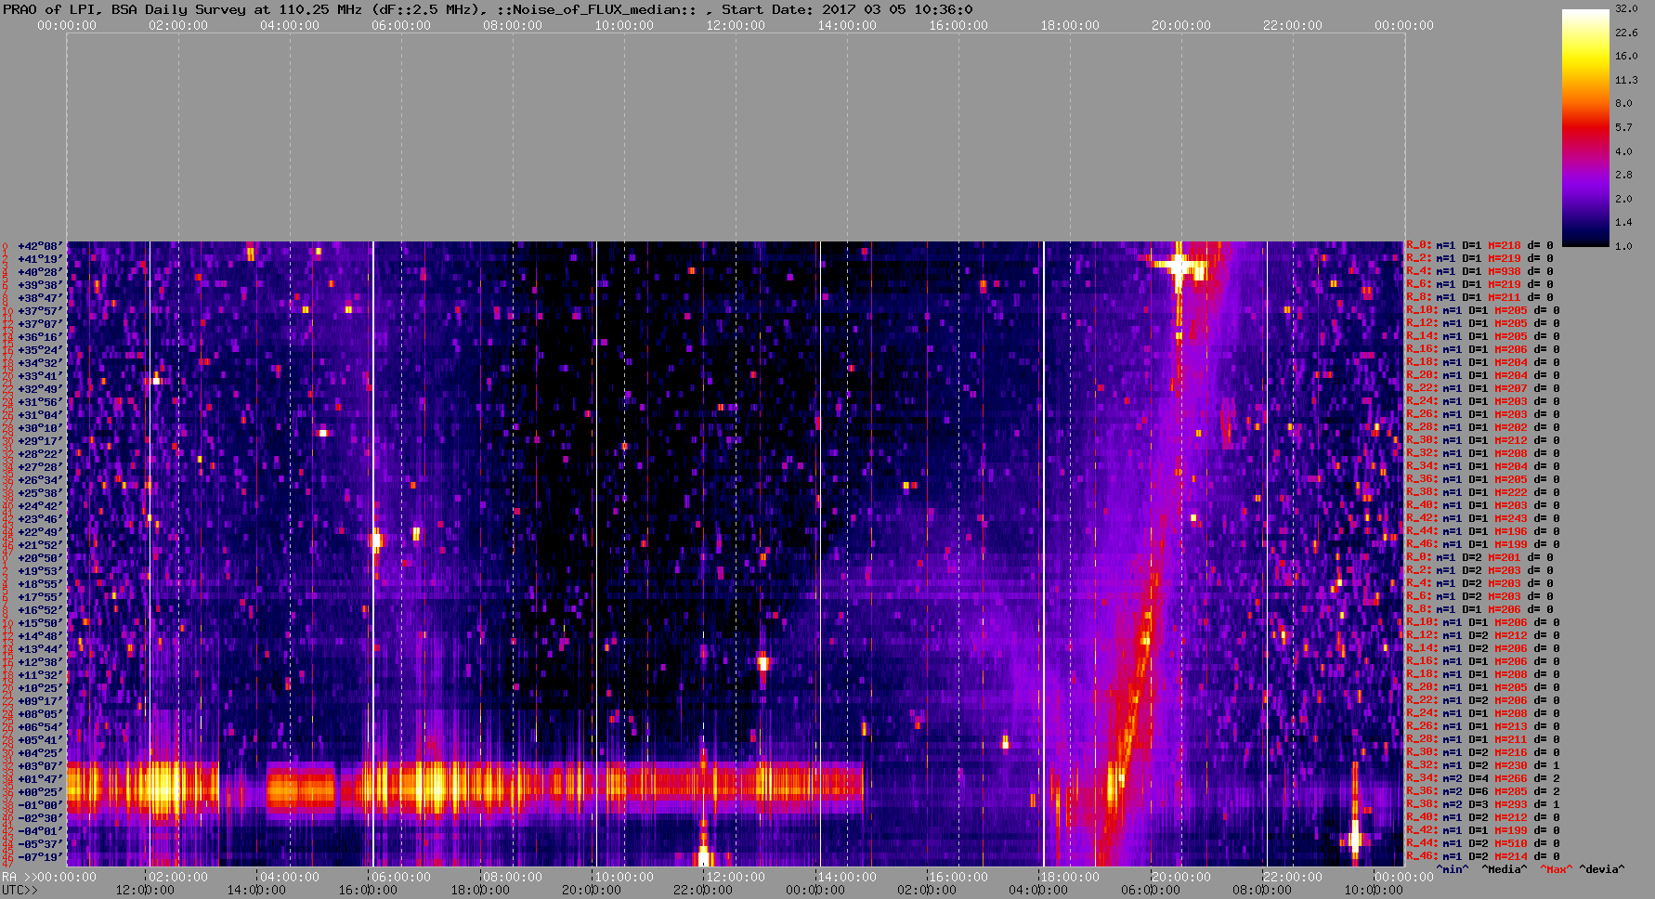
Task: Click the color scale bar beside the plot
Action: 1585,127
